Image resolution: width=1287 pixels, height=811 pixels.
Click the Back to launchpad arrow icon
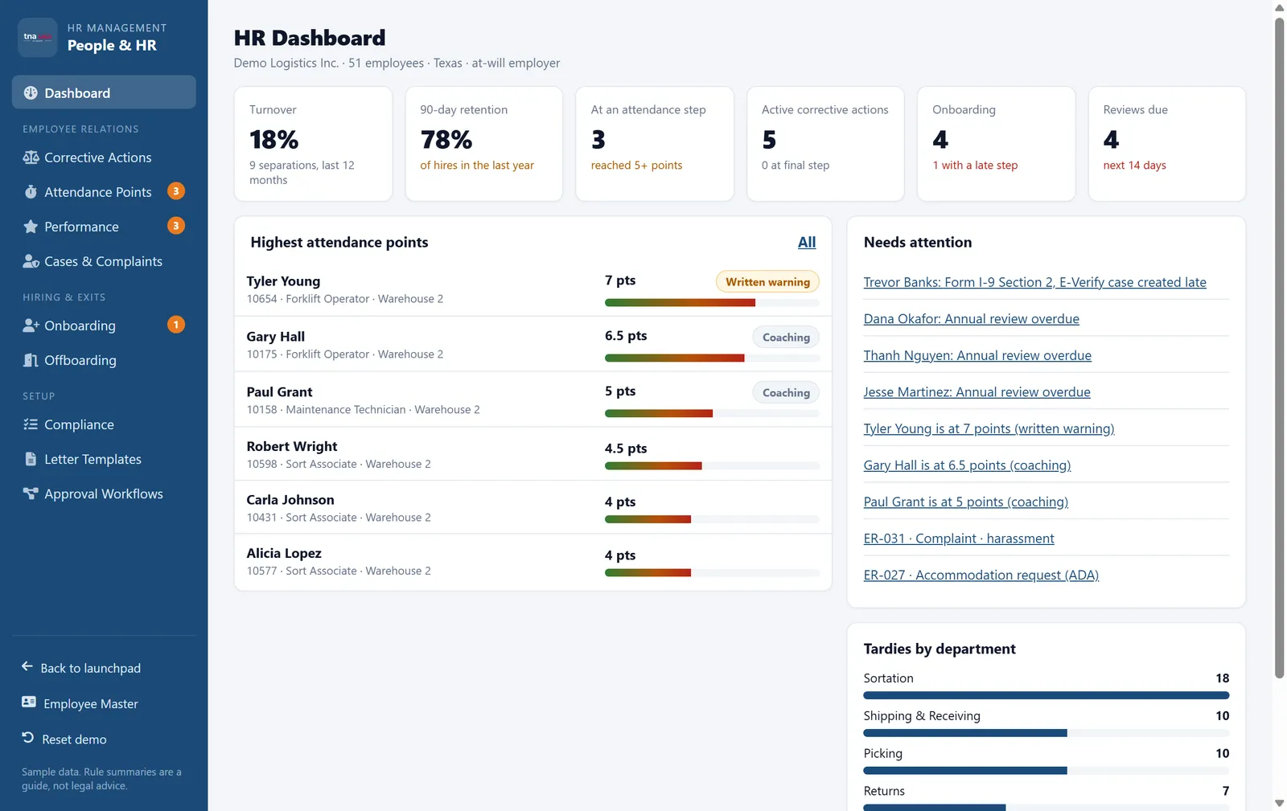coord(27,667)
